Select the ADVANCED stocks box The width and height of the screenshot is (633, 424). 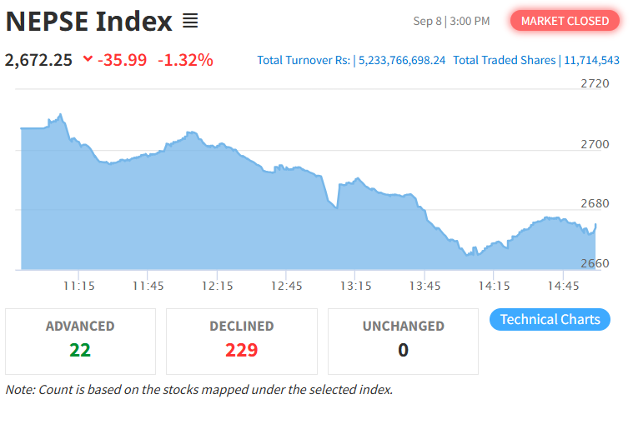point(80,342)
